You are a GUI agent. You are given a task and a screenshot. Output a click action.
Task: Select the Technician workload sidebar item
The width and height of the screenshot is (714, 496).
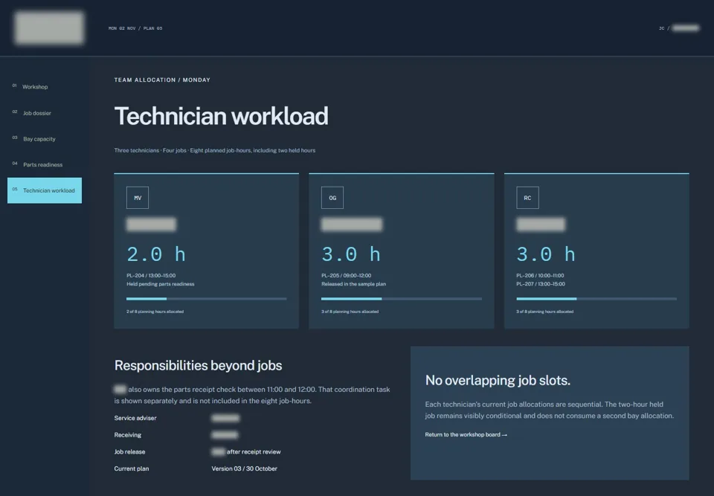pyautogui.click(x=45, y=190)
